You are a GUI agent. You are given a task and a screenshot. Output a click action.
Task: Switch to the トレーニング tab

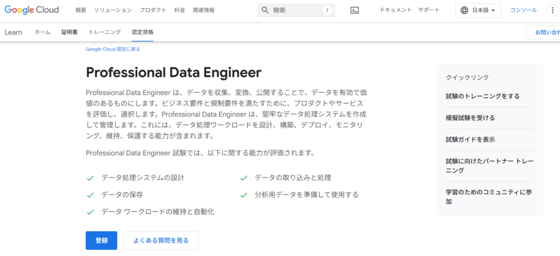click(104, 32)
